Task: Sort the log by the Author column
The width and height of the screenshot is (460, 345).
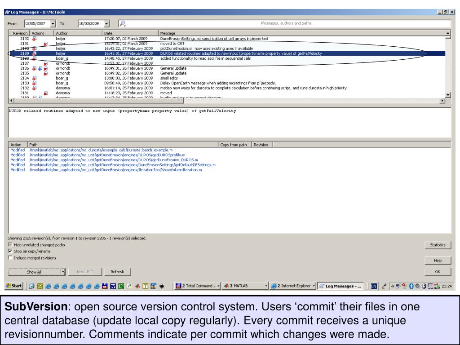Action: [78, 33]
